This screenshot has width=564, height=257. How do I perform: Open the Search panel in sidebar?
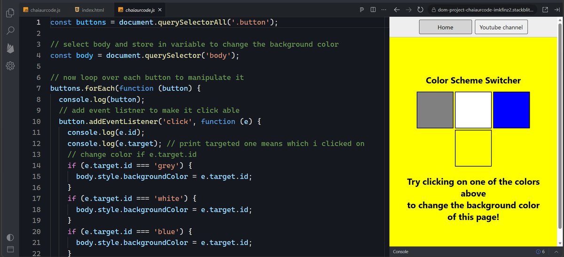(x=10, y=31)
